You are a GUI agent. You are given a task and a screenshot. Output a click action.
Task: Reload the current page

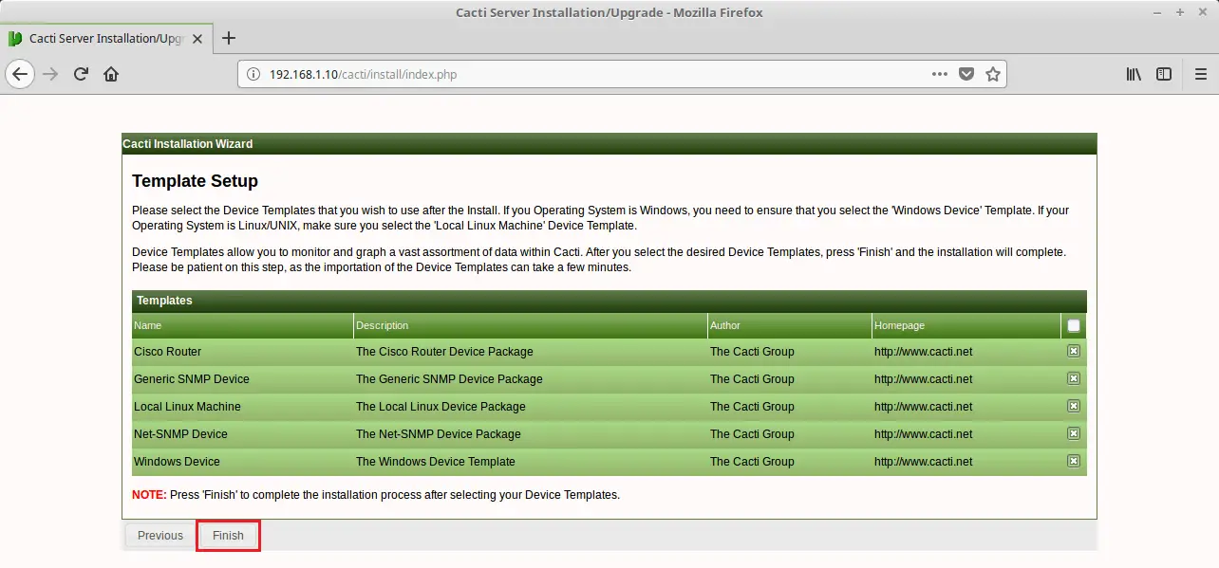(82, 74)
